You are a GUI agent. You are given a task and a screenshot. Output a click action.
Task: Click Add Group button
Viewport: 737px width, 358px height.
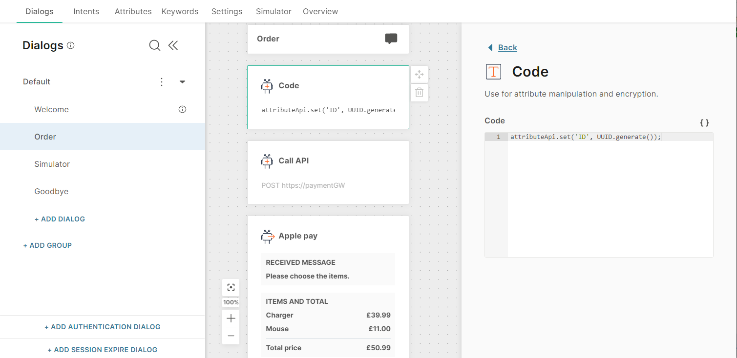[x=47, y=245]
